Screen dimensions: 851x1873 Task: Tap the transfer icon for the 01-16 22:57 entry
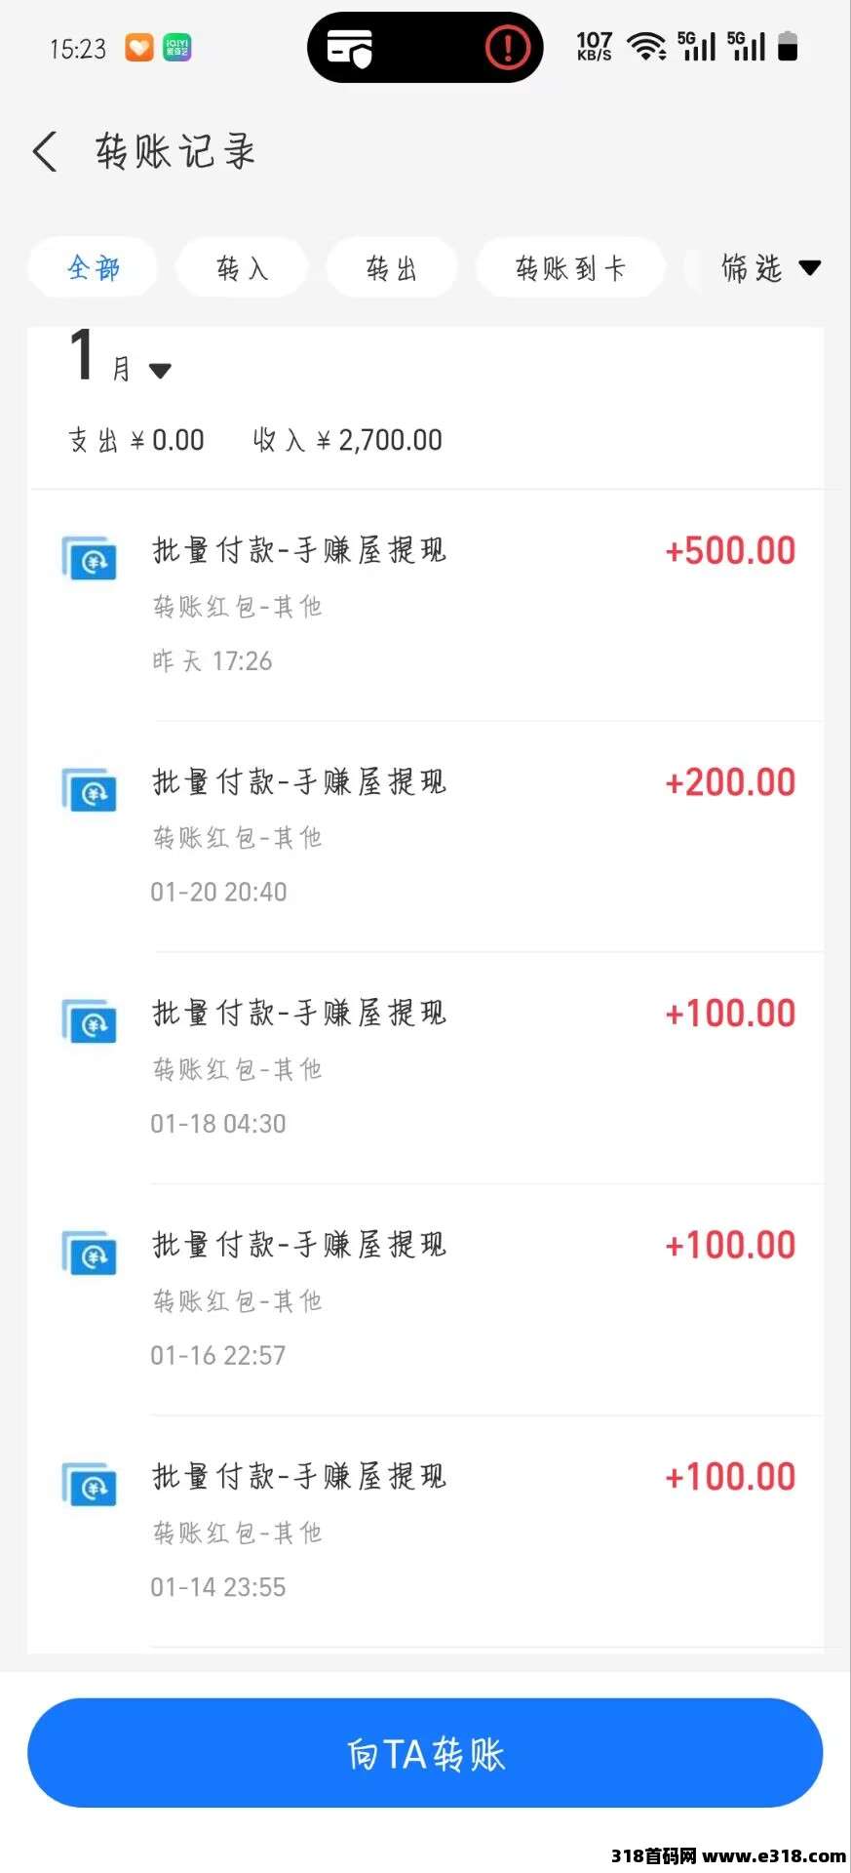point(90,1254)
